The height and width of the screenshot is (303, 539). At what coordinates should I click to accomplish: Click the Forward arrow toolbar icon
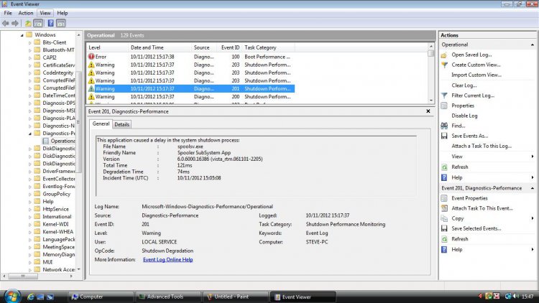15,24
